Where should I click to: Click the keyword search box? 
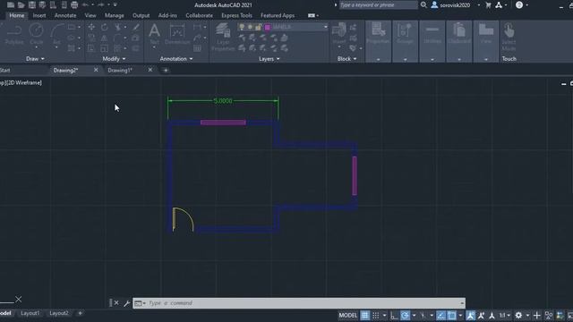tap(379, 4)
